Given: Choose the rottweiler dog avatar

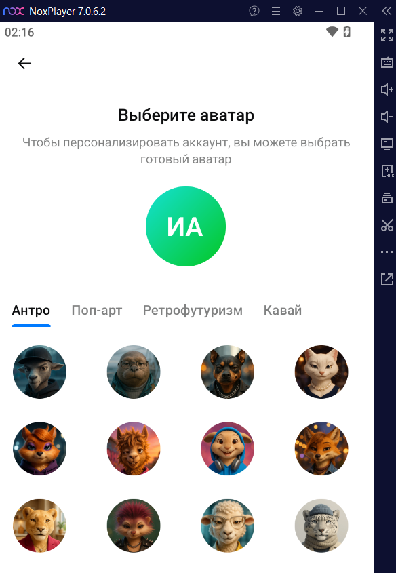Looking at the screenshot, I should coord(227,372).
